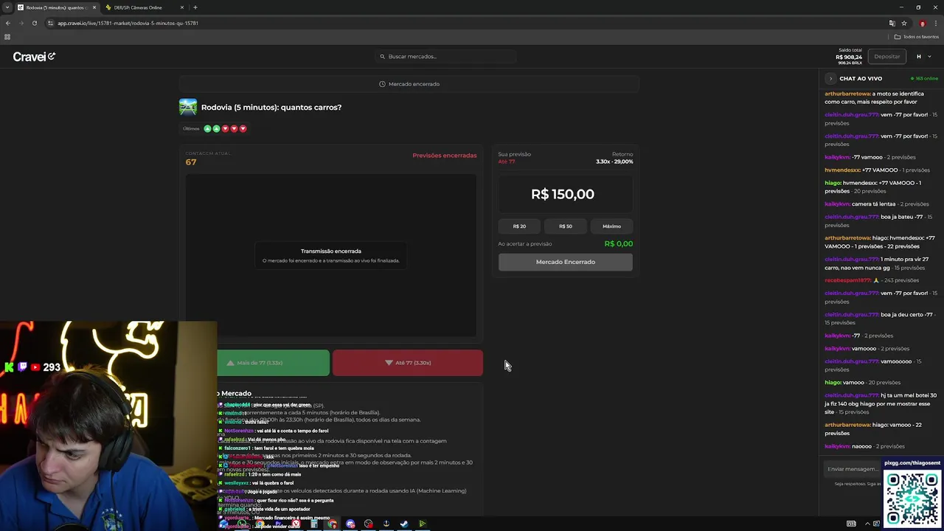Click the 'Até 77 (3.30x)' button
The height and width of the screenshot is (531, 944).
408,363
